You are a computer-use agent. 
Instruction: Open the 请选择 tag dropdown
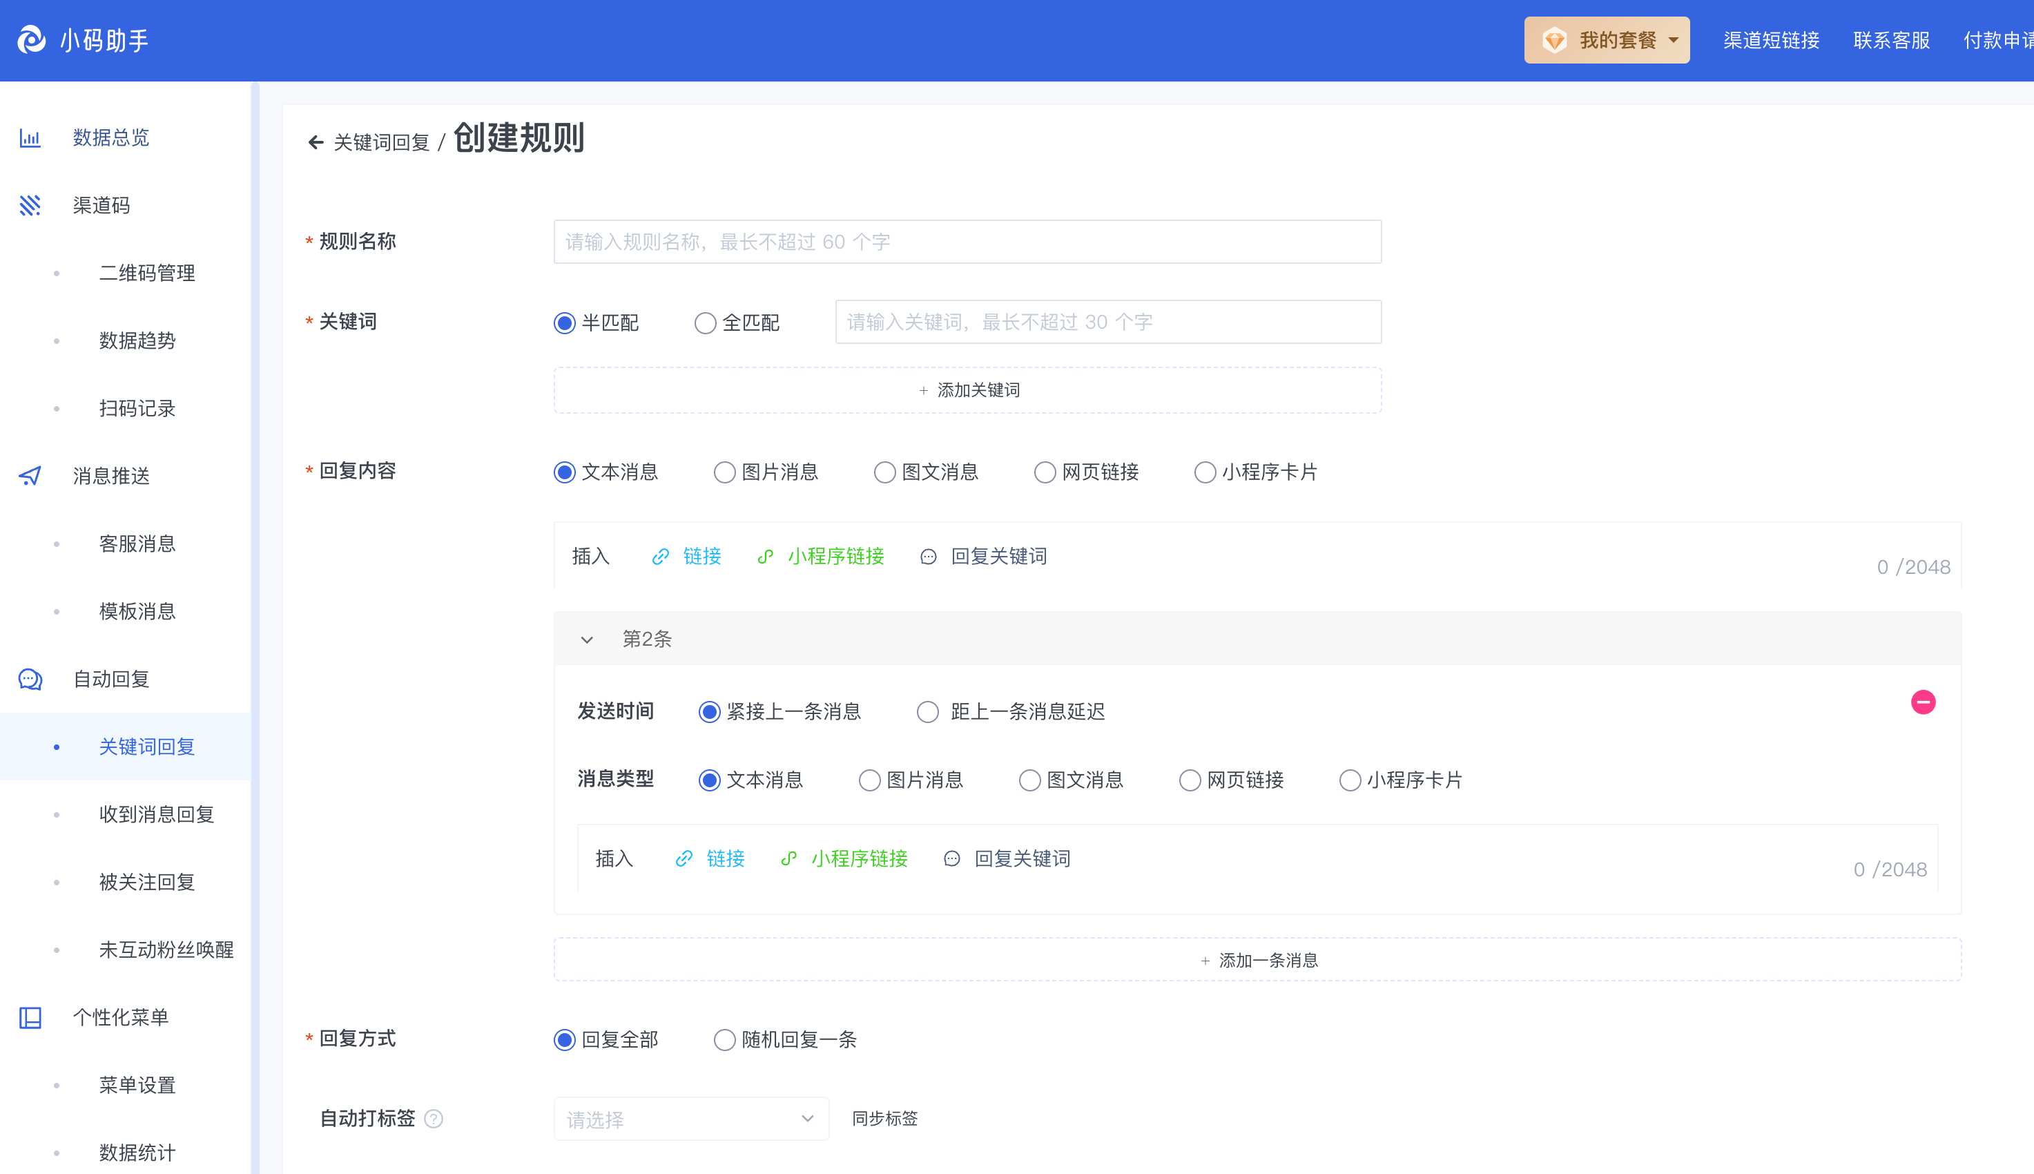click(690, 1119)
